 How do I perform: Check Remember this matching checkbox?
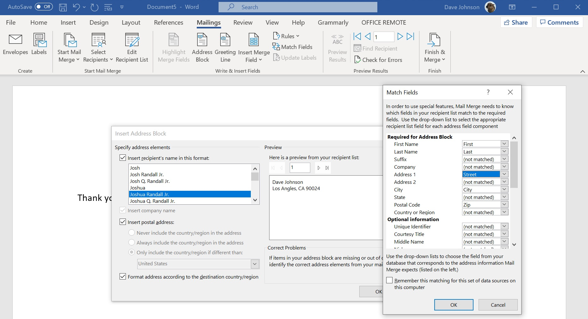tap(389, 280)
